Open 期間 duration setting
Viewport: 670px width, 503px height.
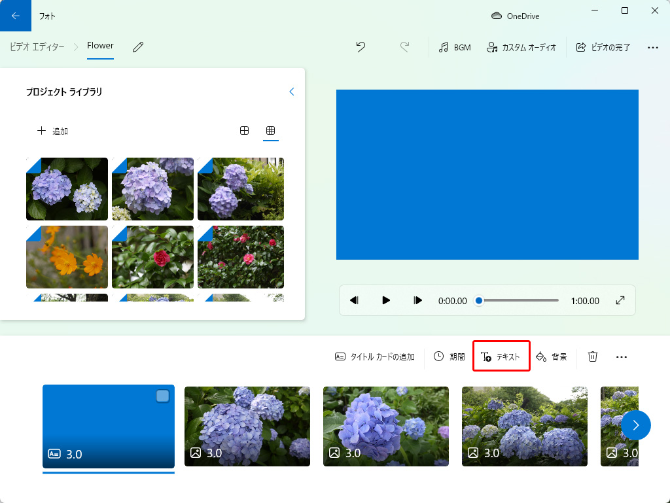[x=449, y=356]
